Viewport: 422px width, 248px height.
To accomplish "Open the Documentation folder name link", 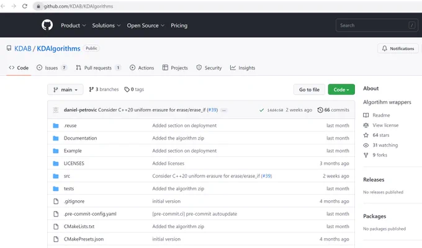I will click(x=80, y=138).
